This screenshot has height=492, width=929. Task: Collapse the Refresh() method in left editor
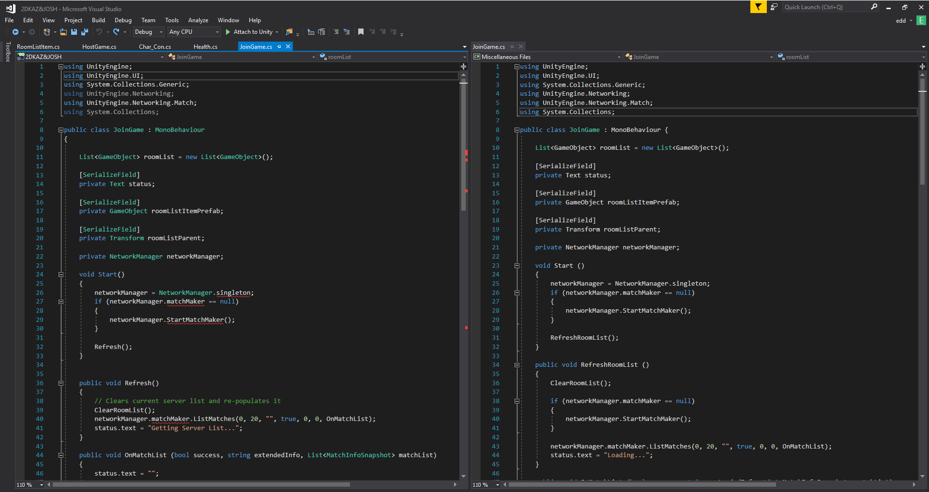61,383
